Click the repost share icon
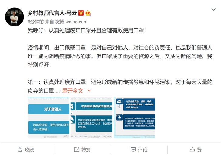Image resolution: width=221 pixels, height=155 pixels. pyautogui.click(x=76, y=150)
